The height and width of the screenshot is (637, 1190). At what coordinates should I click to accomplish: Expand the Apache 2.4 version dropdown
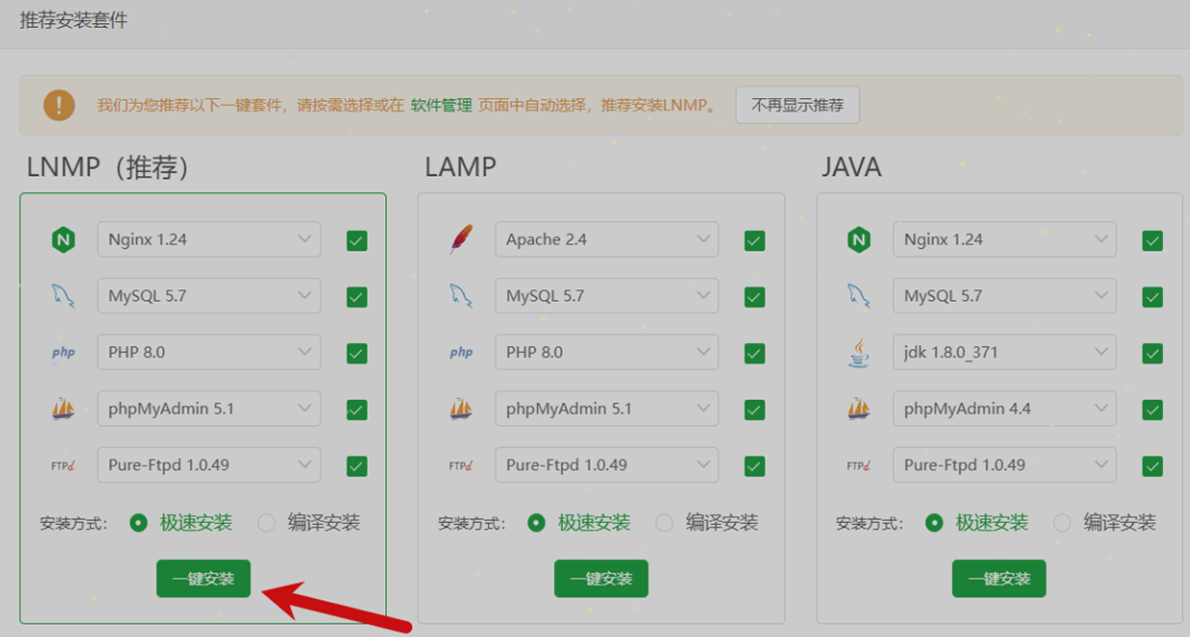click(x=606, y=240)
